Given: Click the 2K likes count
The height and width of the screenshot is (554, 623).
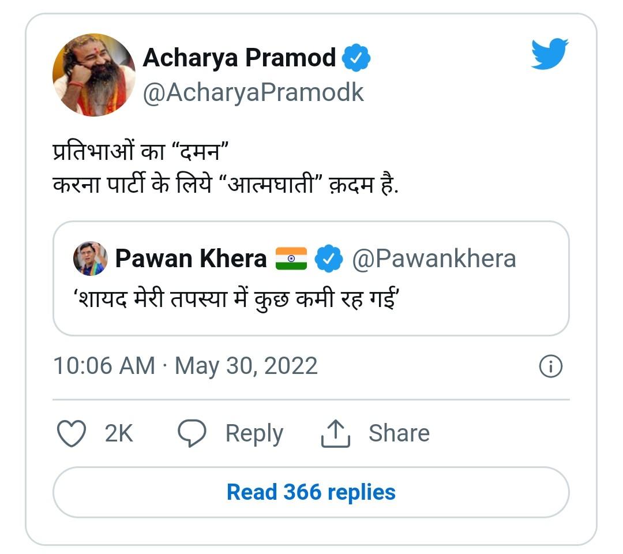Looking at the screenshot, I should (119, 433).
